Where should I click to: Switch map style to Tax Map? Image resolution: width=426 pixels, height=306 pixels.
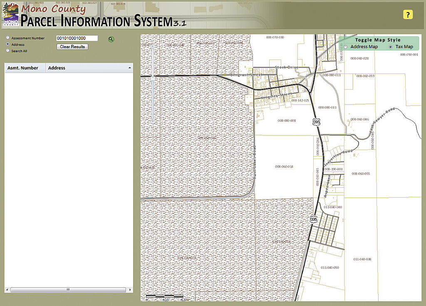(391, 47)
